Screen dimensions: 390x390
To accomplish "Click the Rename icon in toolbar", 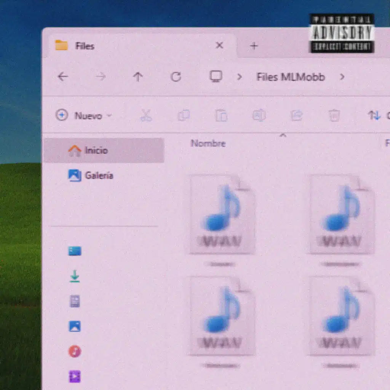I will (259, 115).
